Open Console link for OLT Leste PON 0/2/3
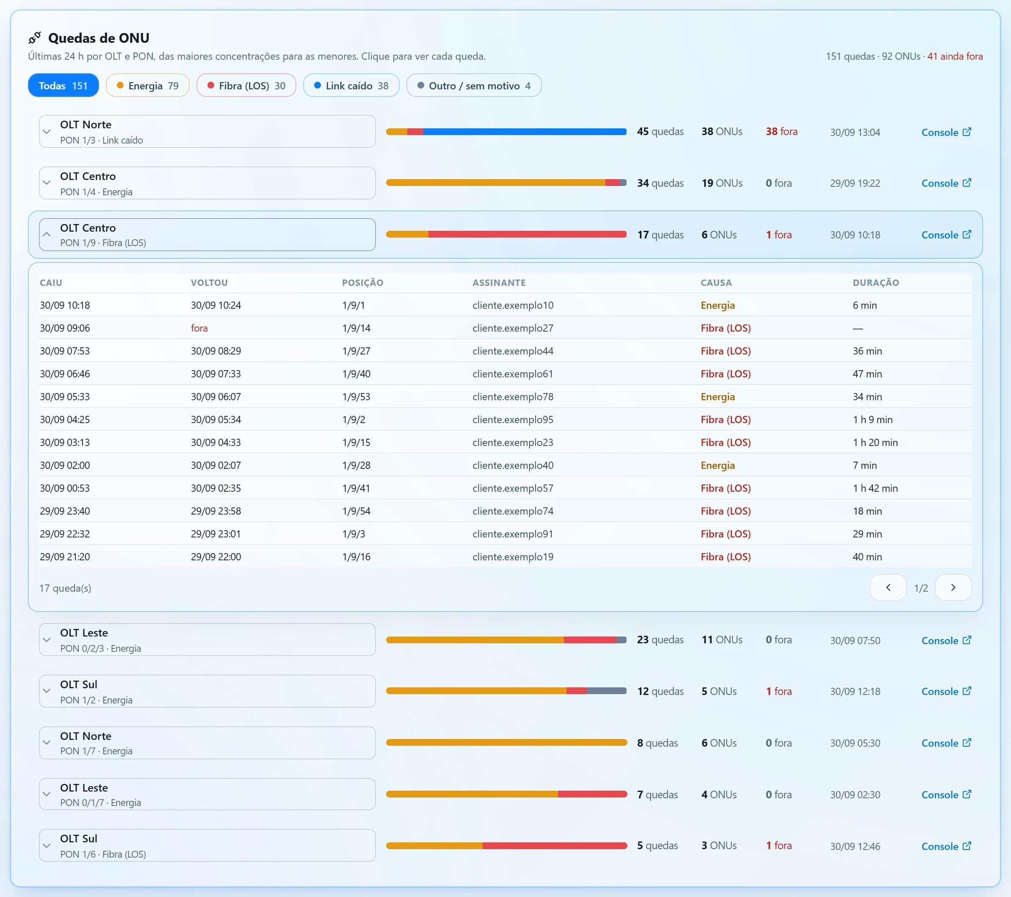The width and height of the screenshot is (1011, 897). tap(946, 640)
